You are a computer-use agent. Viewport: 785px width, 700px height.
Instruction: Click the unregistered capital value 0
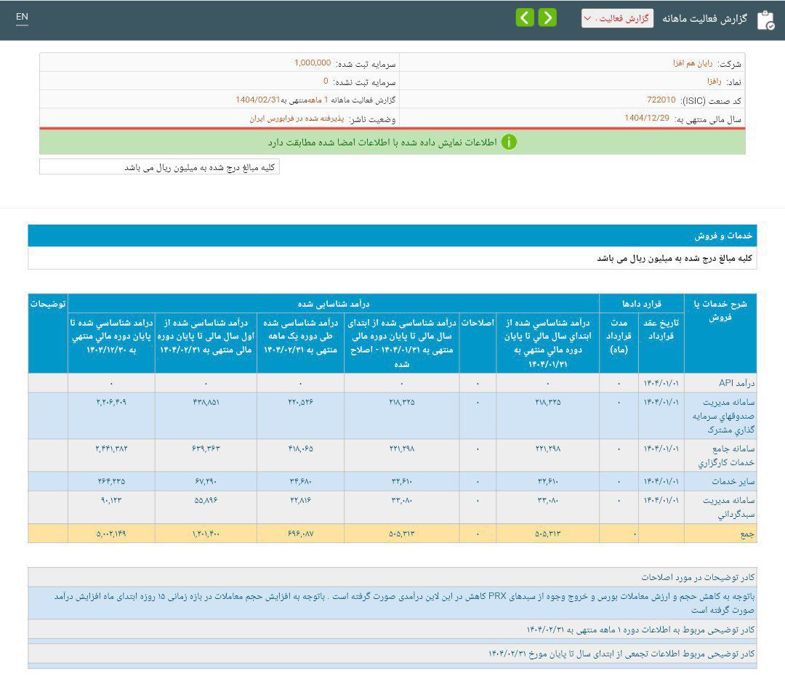(326, 81)
